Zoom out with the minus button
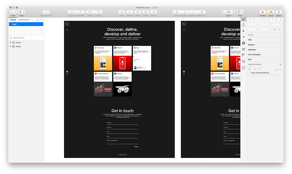 223,12
